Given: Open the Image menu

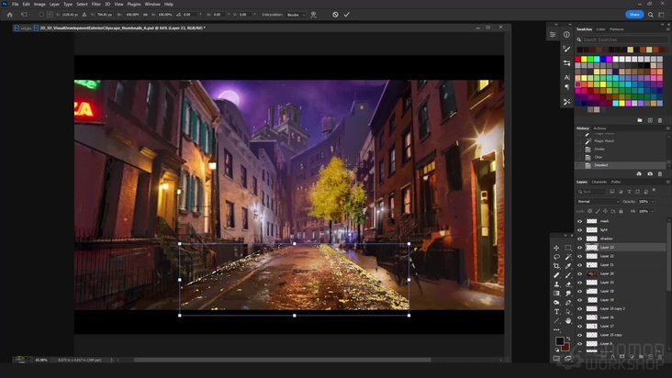Looking at the screenshot, I should [x=39, y=4].
